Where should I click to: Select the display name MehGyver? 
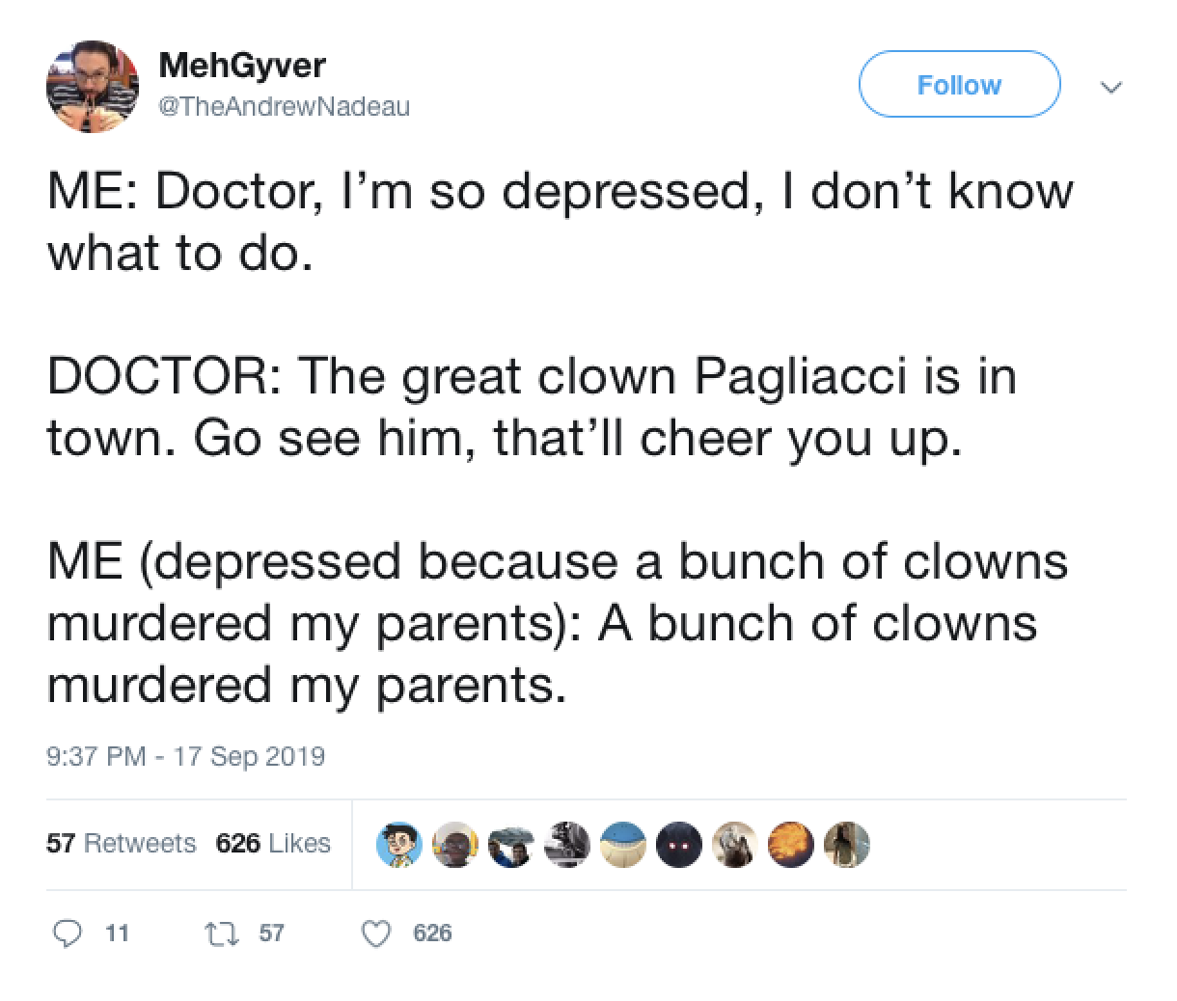coord(243,66)
